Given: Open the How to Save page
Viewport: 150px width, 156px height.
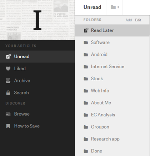Looking at the screenshot, I should click(x=37, y=126).
